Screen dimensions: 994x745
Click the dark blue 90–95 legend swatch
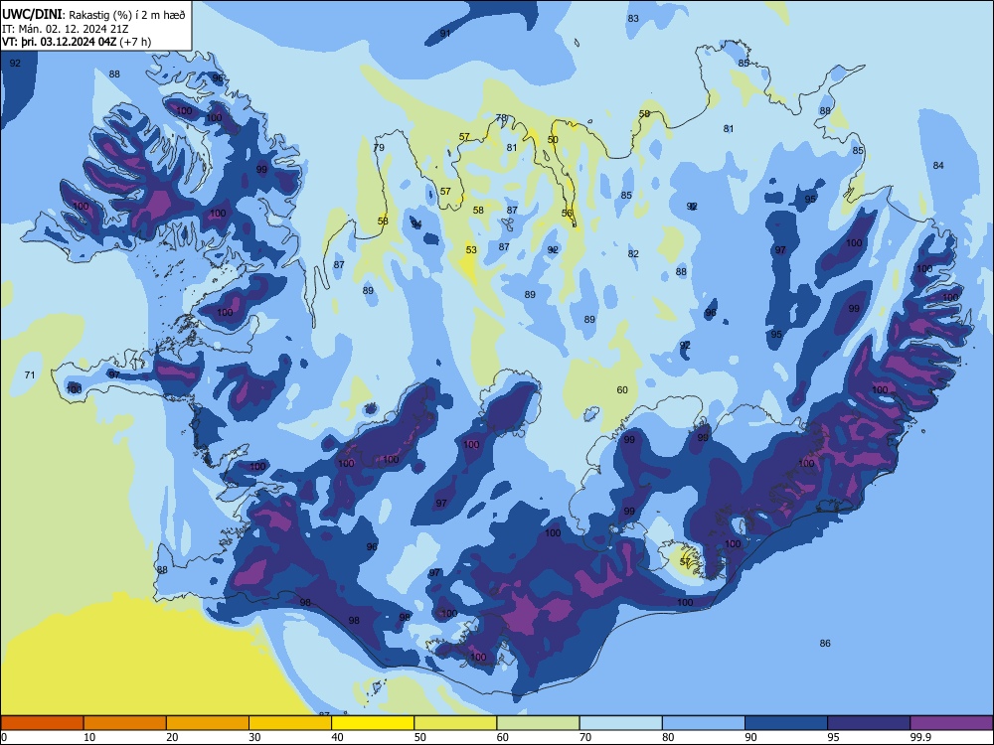tap(786, 723)
